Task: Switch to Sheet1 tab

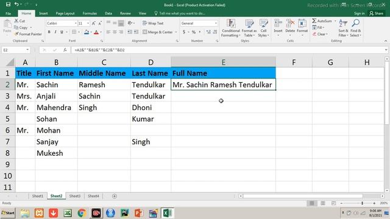Action: click(x=38, y=196)
